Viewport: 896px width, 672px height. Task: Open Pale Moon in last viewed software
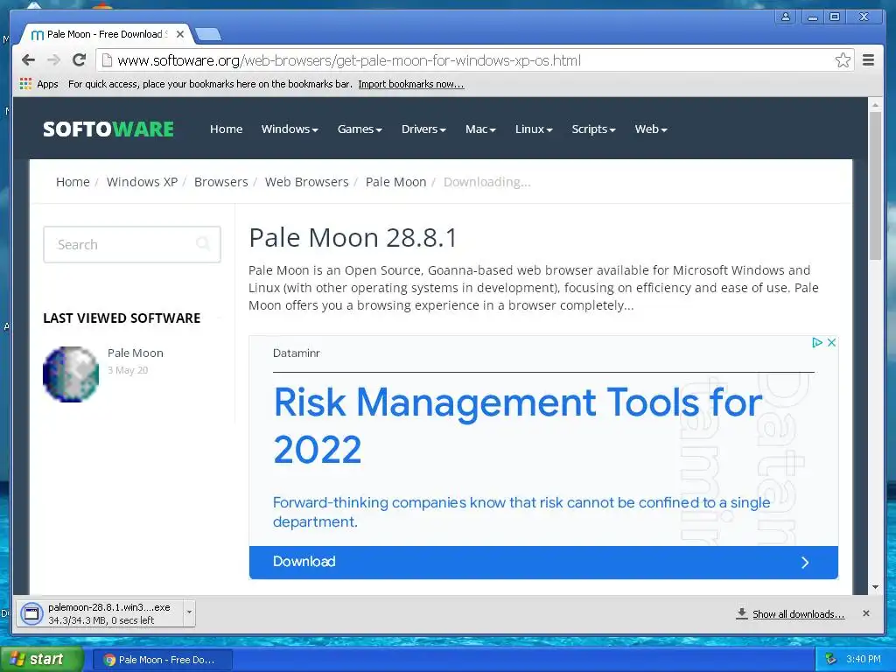pos(136,353)
